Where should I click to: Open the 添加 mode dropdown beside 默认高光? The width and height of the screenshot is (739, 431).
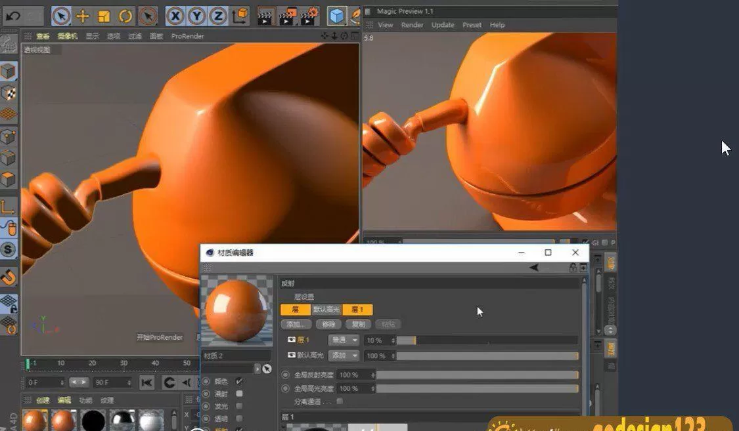point(344,356)
